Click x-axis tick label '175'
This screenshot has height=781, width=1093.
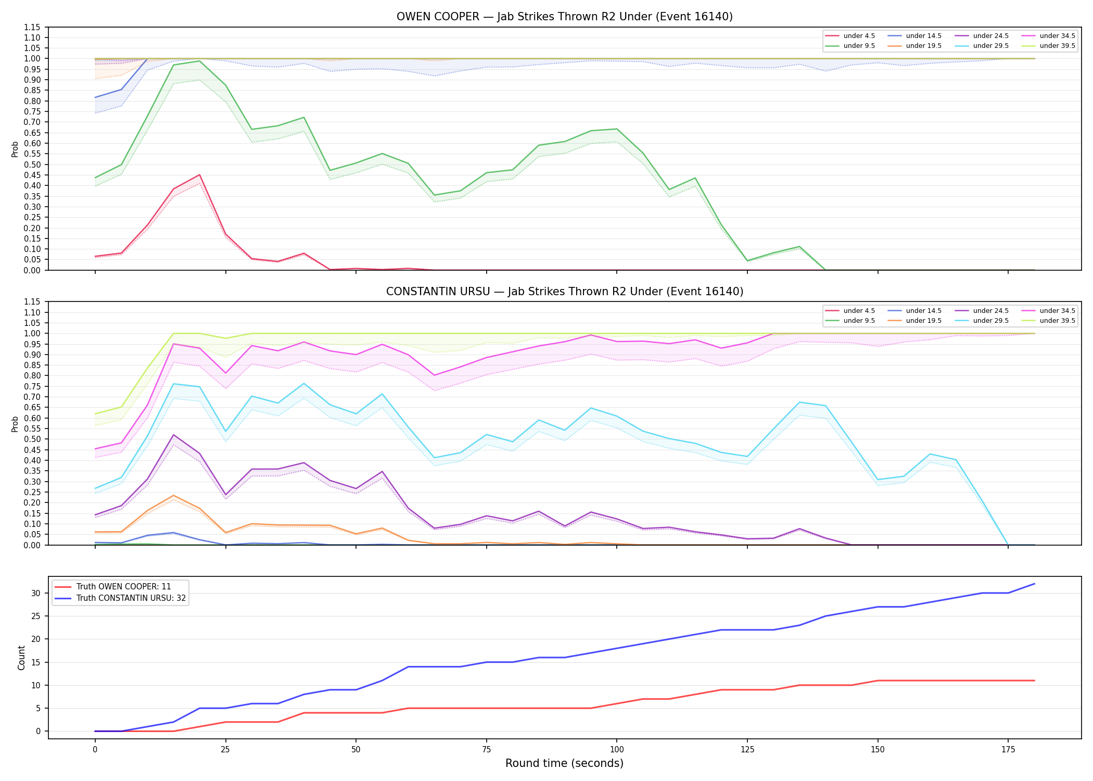(x=1008, y=750)
